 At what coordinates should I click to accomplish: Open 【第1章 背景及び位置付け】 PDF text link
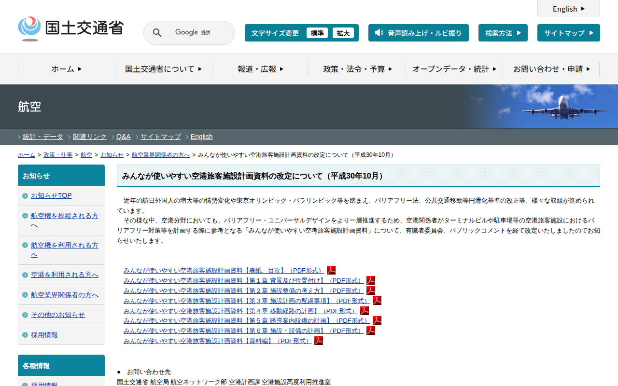(244, 281)
